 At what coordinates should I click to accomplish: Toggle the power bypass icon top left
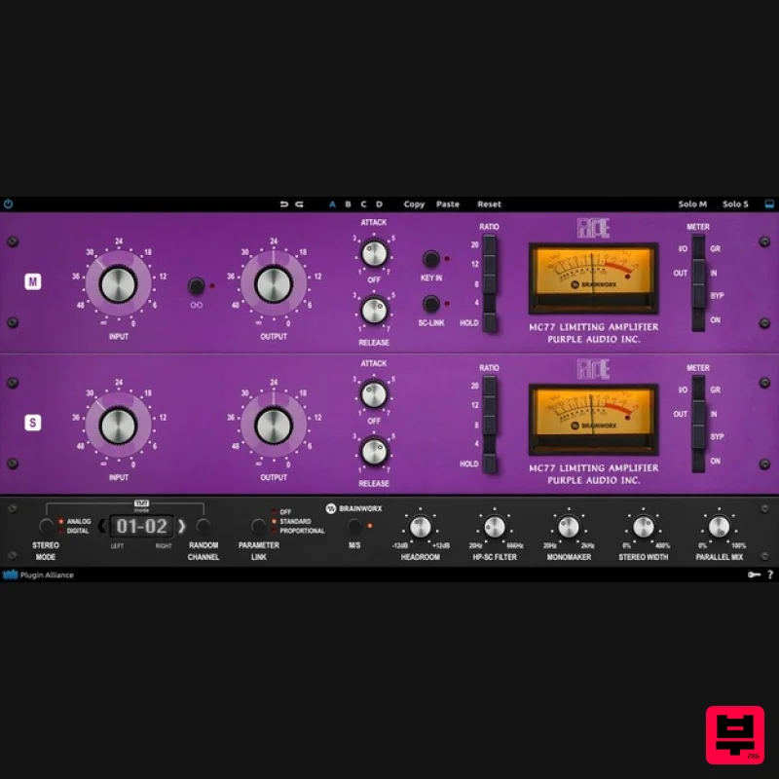click(x=9, y=204)
